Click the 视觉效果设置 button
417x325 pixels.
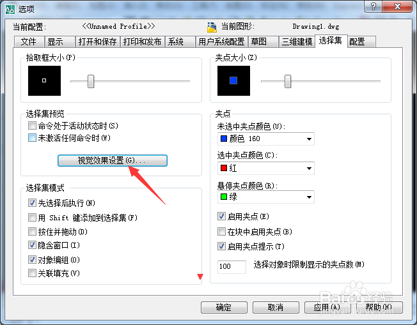[113, 161]
